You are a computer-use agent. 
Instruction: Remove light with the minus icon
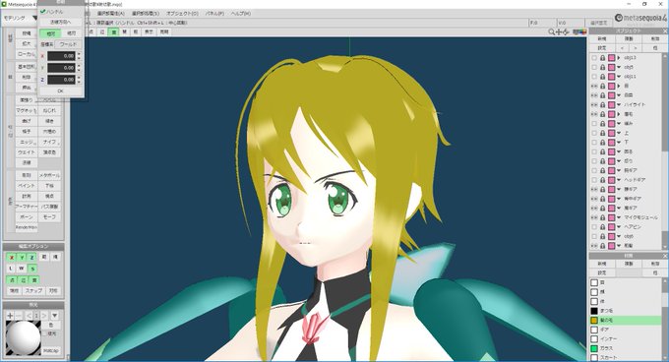click(19, 316)
